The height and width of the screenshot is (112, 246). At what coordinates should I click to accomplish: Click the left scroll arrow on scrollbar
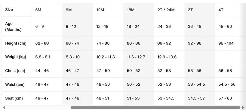4,107
